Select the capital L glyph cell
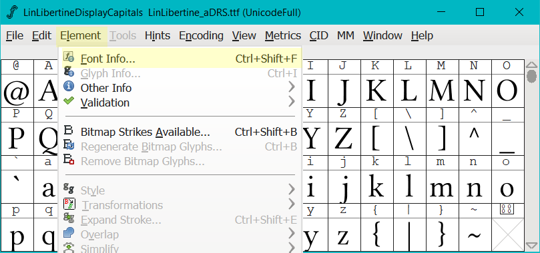 coord(410,91)
